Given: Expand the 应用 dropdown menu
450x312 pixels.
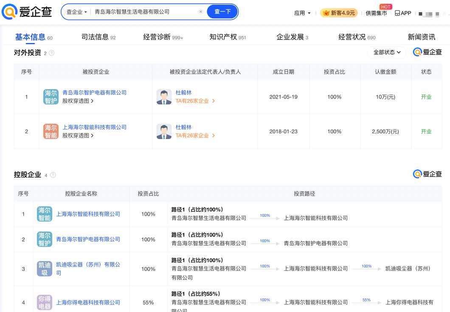Looking at the screenshot, I should pyautogui.click(x=302, y=13).
